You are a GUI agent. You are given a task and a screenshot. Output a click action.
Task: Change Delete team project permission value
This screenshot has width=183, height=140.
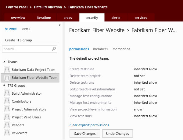(x=139, y=76)
